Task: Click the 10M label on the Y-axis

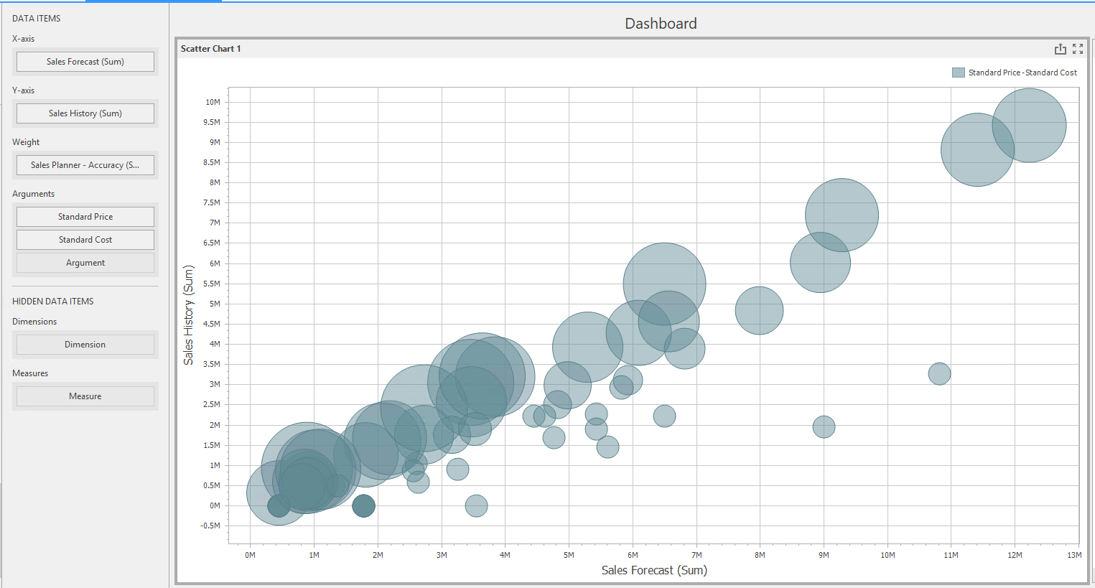Action: 213,102
